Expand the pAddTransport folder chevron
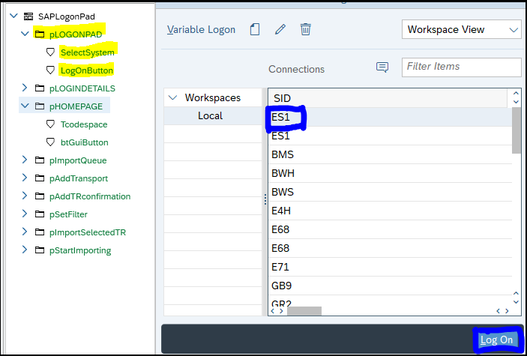Screen dimensions: 527x356 (25, 178)
